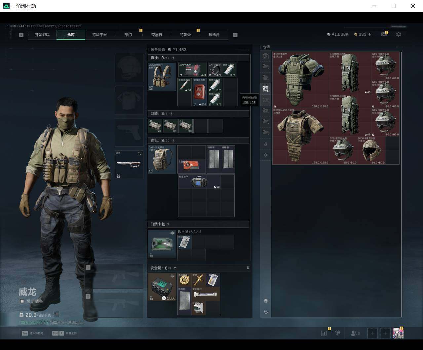The height and width of the screenshot is (350, 423).
Task: Swap the safe box container
Action: click(x=173, y=276)
